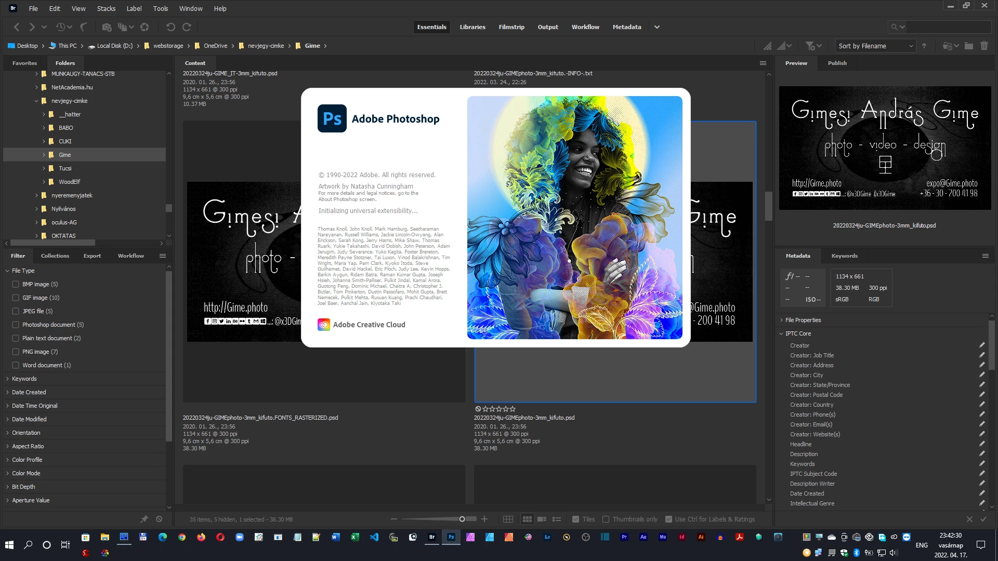
Task: Click the ascending order arrow icon
Action: point(924,46)
